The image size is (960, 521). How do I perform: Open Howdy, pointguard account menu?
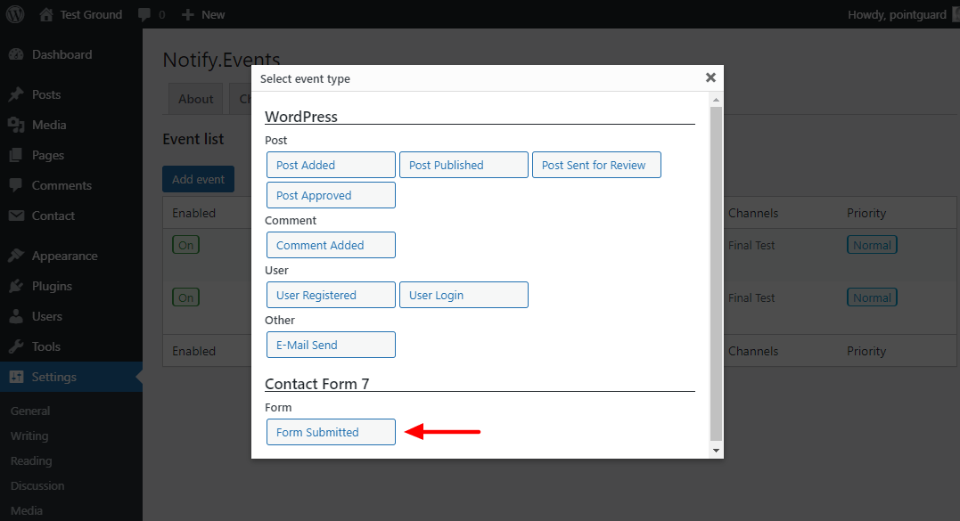point(897,14)
